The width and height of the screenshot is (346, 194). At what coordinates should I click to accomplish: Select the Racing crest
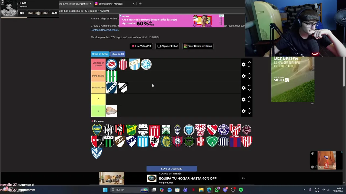tap(143, 141)
